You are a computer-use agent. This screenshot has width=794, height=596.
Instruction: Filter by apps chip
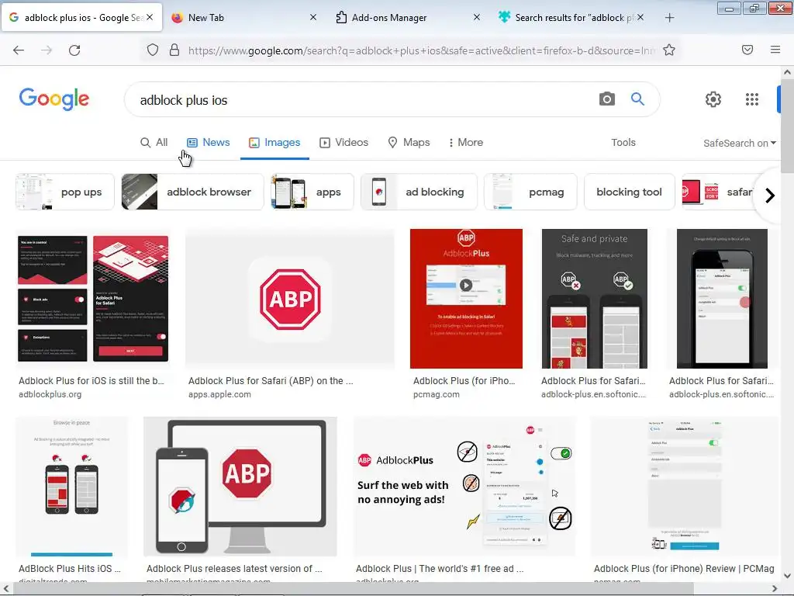click(312, 192)
